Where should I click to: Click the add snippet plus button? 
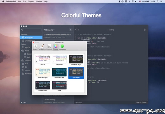[x=70, y=30]
